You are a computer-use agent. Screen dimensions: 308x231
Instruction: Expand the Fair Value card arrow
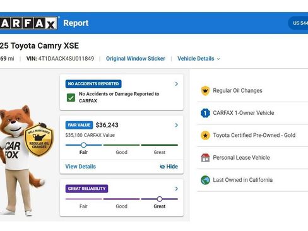pos(176,125)
